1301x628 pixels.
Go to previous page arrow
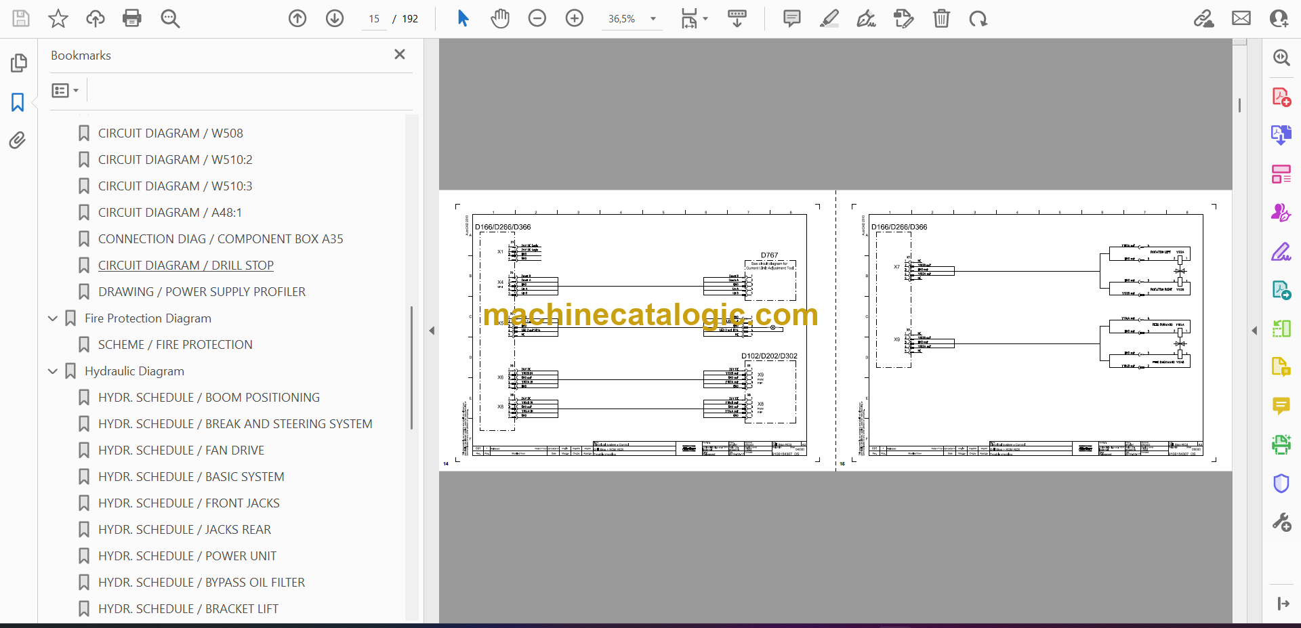297,18
